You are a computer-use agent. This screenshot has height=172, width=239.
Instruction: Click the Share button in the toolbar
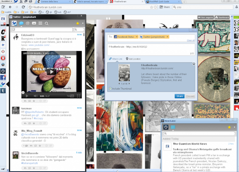(x=165, y=7)
